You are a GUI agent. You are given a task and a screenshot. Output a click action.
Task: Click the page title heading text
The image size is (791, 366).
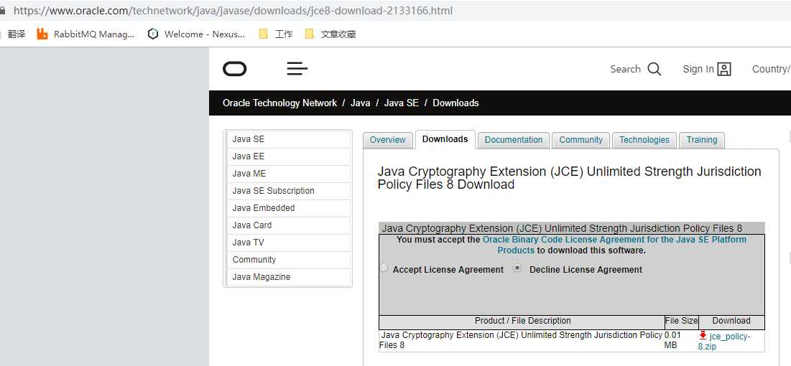point(569,178)
